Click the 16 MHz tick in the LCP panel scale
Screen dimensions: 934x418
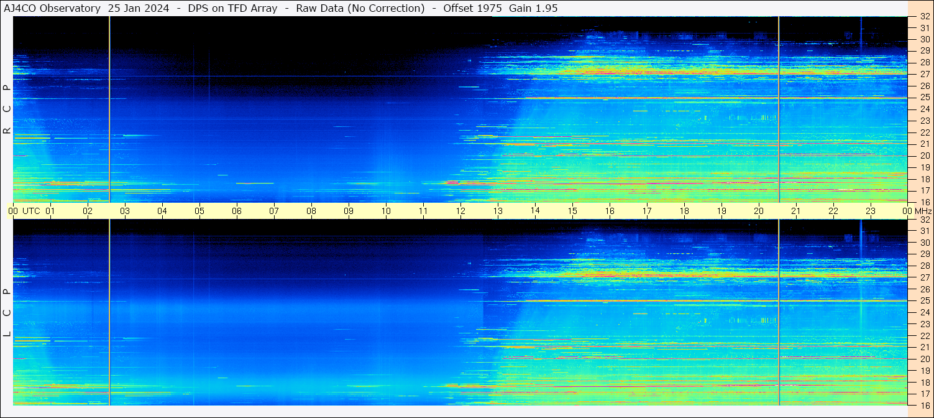click(923, 405)
